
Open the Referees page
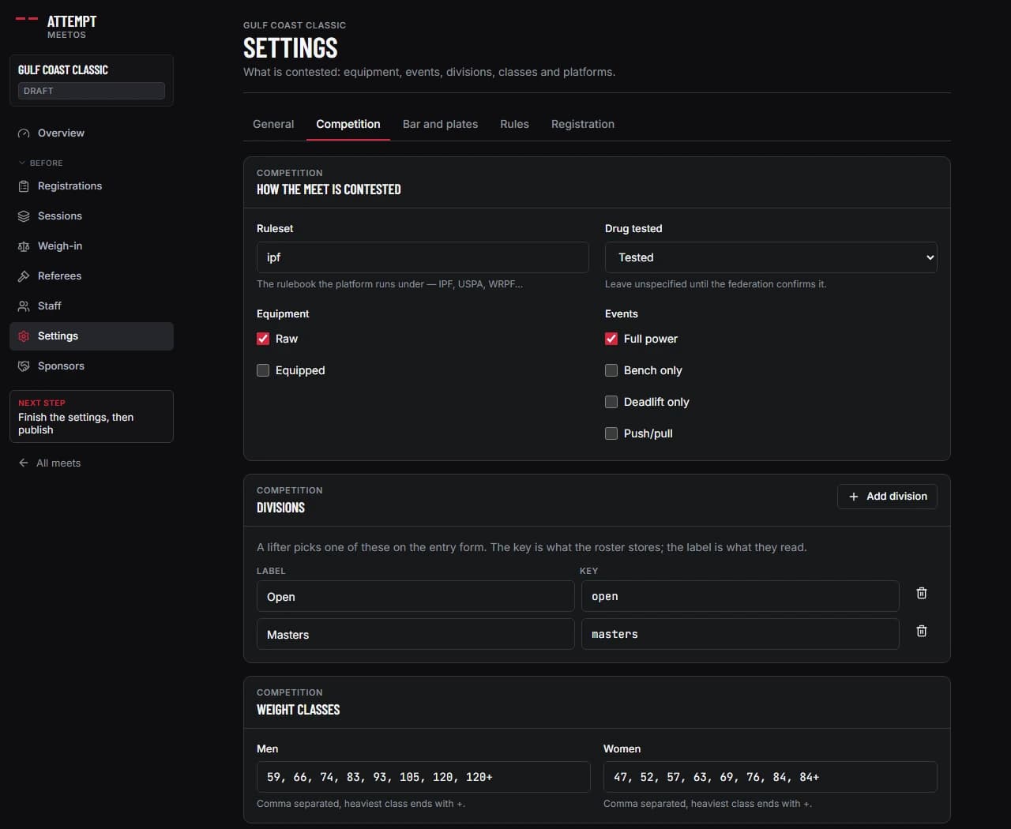[x=92, y=276]
